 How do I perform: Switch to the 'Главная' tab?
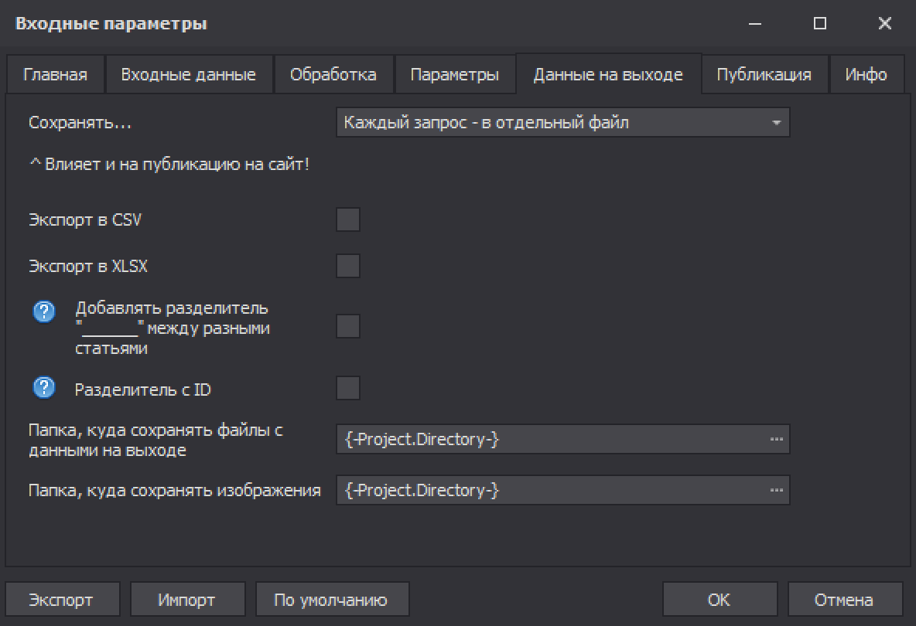pyautogui.click(x=55, y=75)
